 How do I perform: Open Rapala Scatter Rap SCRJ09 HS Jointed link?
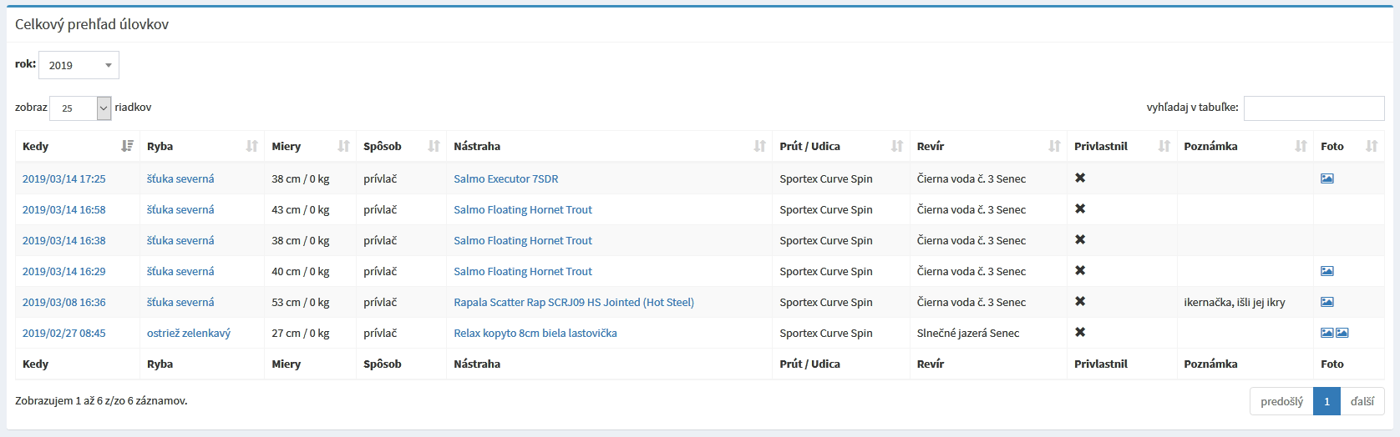coord(574,302)
